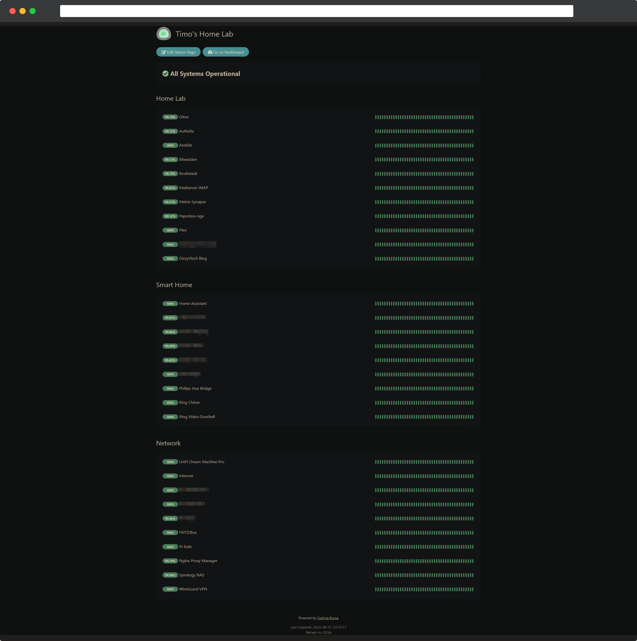This screenshot has height=641, width=637.
Task: Click the heartbeat bar next to Internet monitor
Action: point(424,476)
